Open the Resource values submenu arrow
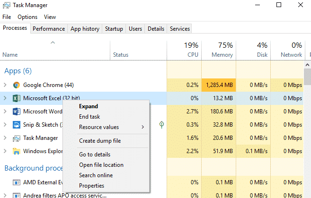This screenshot has height=198, width=311. coord(143,127)
